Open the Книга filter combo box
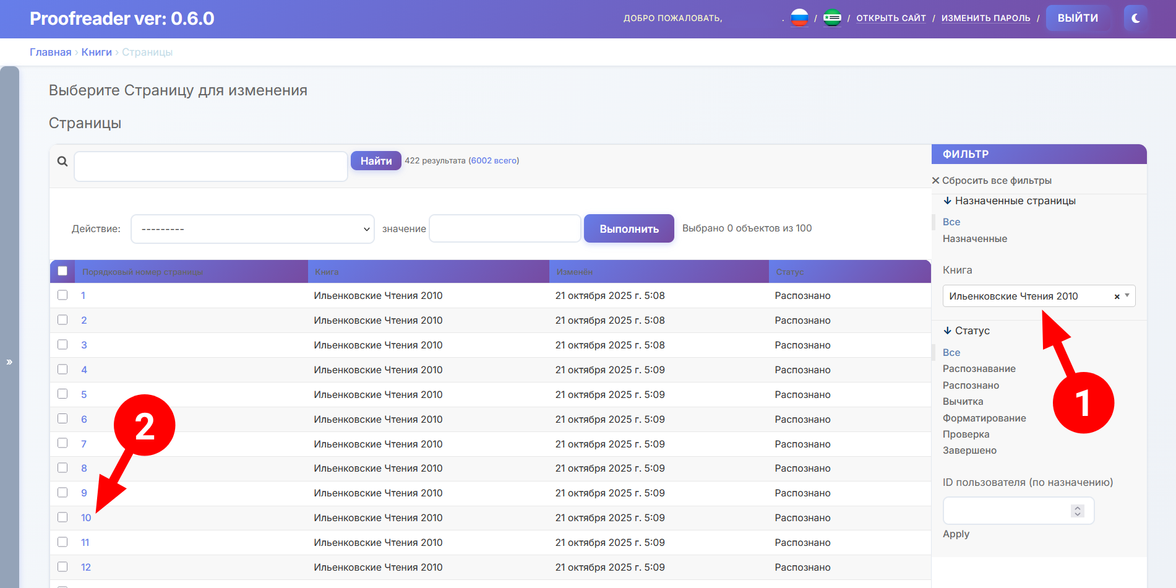1176x588 pixels. 1030,296
